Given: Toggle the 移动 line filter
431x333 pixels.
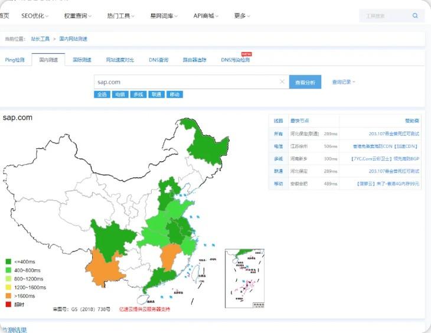Looking at the screenshot, I should pyautogui.click(x=175, y=94).
